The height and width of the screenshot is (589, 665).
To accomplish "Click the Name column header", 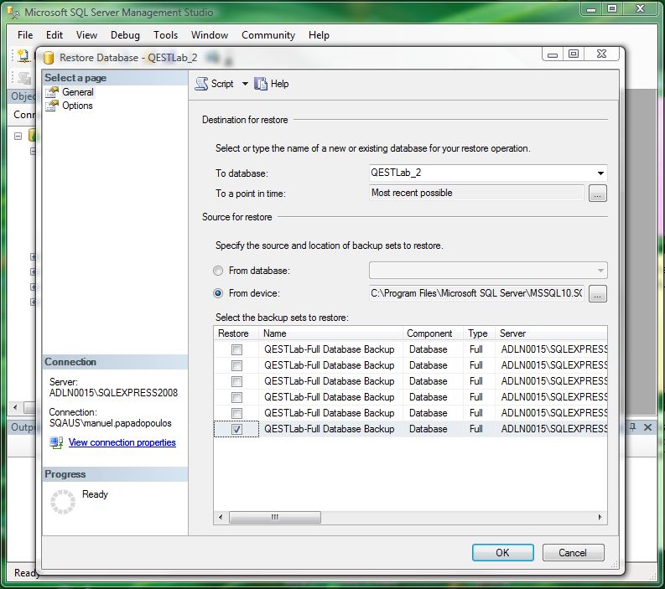I will [330, 333].
